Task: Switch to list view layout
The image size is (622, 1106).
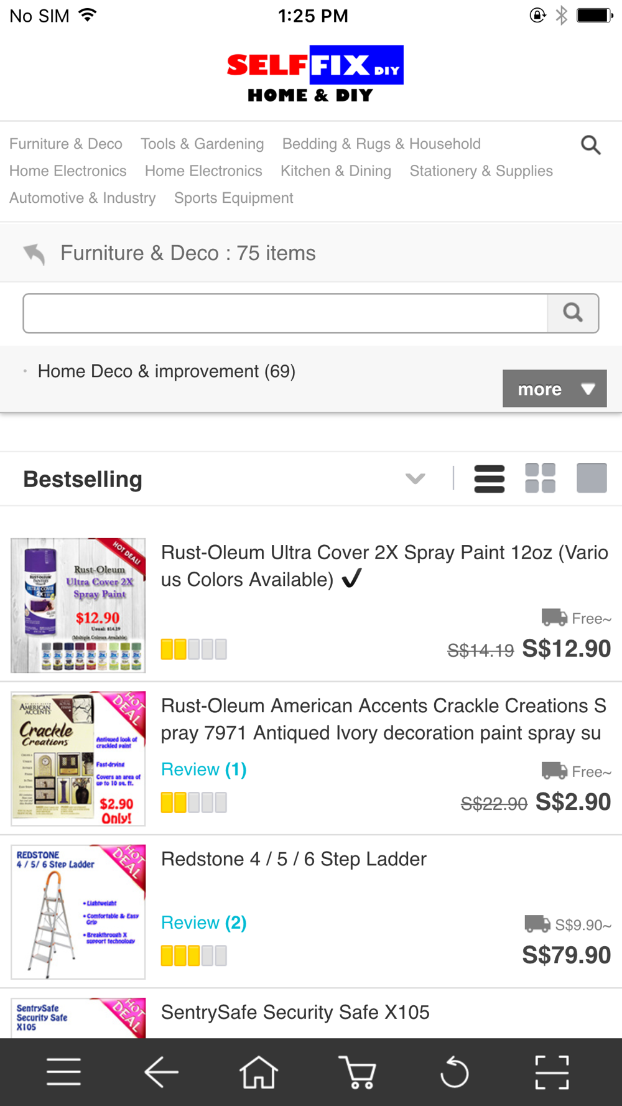Action: pyautogui.click(x=490, y=479)
